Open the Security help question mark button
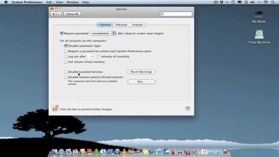Screen dimensions: 279x157 click(x=187, y=109)
